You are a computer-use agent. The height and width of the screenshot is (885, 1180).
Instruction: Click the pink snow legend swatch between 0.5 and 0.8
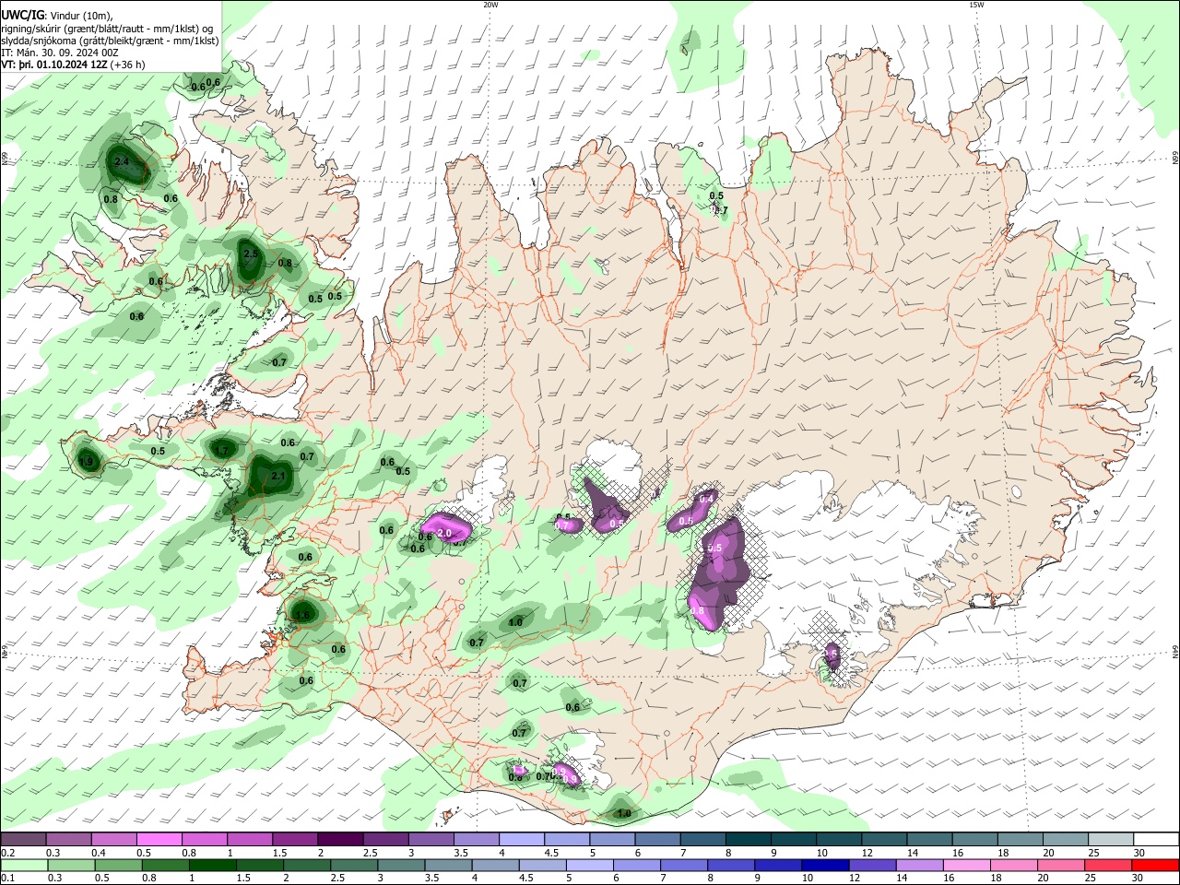(159, 840)
